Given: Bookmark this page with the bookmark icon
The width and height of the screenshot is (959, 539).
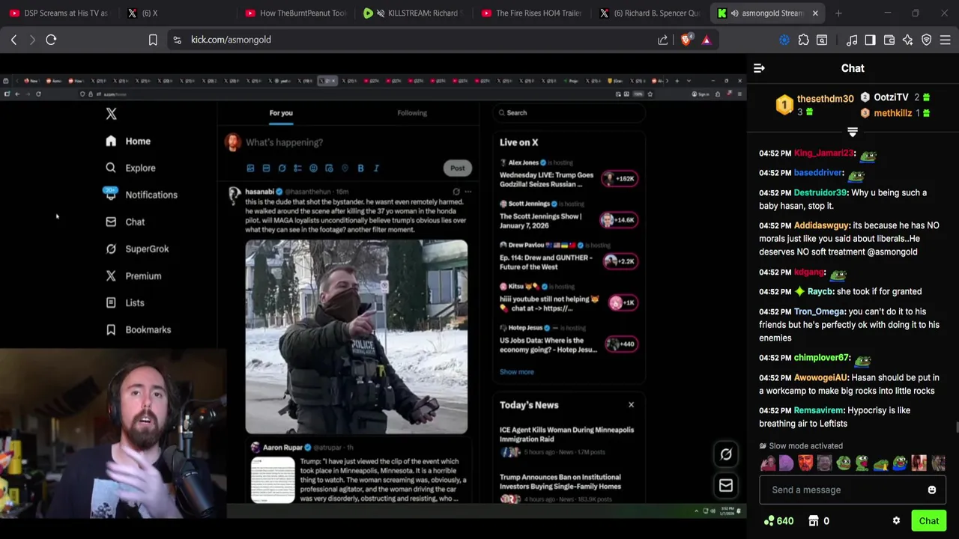Looking at the screenshot, I should click(153, 40).
